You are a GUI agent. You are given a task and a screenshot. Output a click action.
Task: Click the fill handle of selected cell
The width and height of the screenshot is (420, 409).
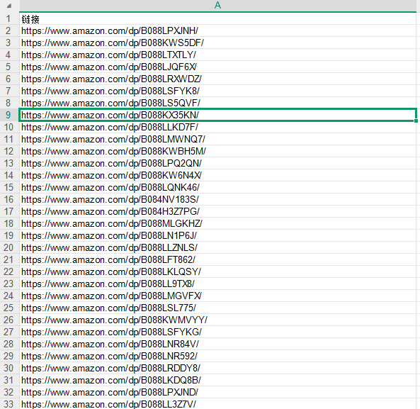coord(416,121)
